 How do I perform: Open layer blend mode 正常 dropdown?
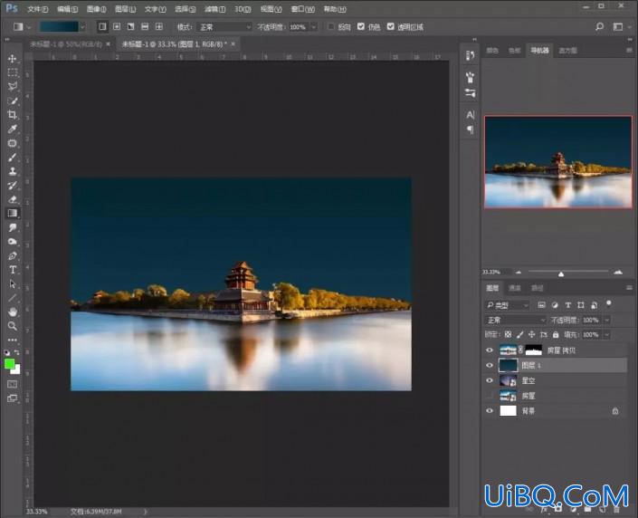[x=515, y=320]
